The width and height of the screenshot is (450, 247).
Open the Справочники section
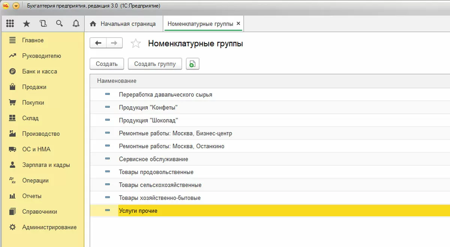click(39, 211)
